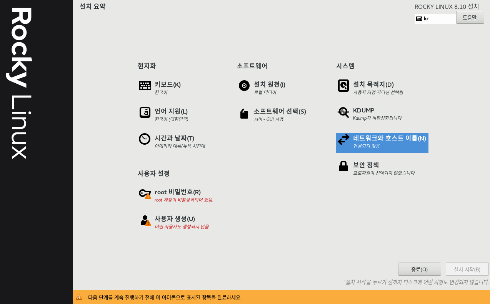This screenshot has height=304, width=490.
Task: Open the keyboard layout icon for 키보드
Action: pyautogui.click(x=145, y=86)
